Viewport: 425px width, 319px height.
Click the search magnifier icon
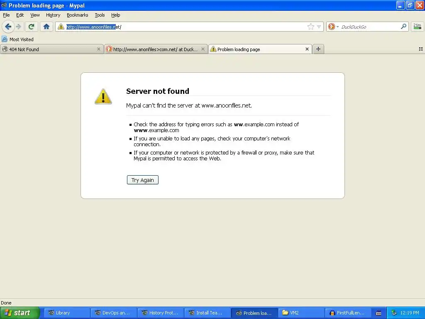coord(403,26)
